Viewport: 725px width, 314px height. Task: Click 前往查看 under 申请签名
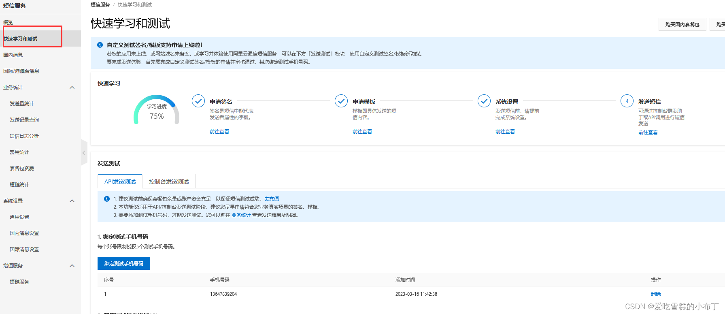[x=219, y=132]
